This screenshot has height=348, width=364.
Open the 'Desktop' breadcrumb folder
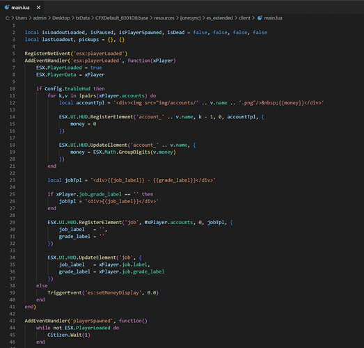[61, 18]
